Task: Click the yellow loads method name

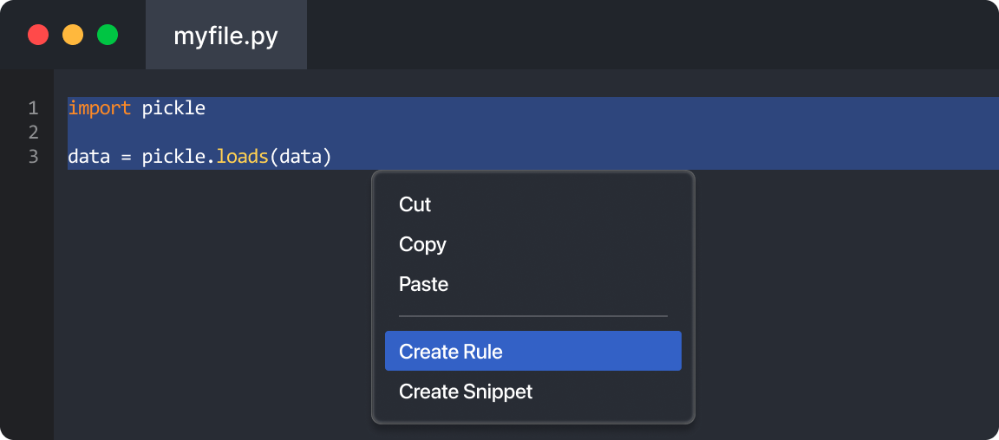Action: point(242,157)
